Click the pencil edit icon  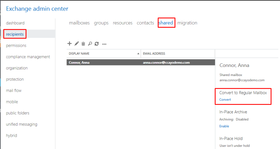77,44
